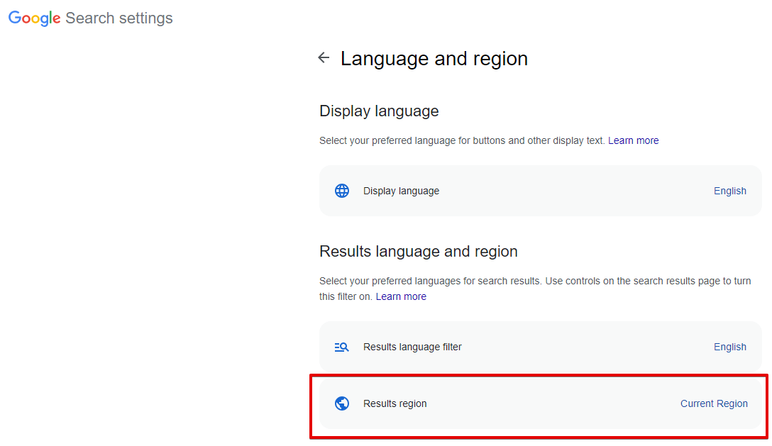Click the "Search settings" header text
The height and width of the screenshot is (446, 772).
point(118,18)
